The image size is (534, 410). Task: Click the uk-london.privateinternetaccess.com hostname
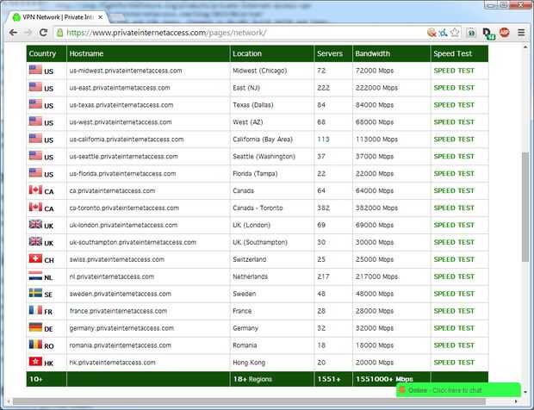click(x=123, y=225)
